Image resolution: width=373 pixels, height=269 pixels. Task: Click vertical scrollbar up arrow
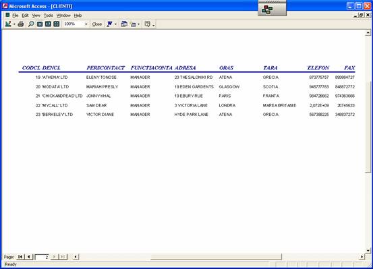coord(368,32)
